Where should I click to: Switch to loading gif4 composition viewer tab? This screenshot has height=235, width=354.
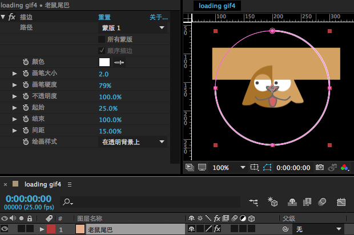(x=217, y=6)
